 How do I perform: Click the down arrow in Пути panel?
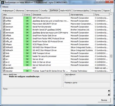(109, 91)
